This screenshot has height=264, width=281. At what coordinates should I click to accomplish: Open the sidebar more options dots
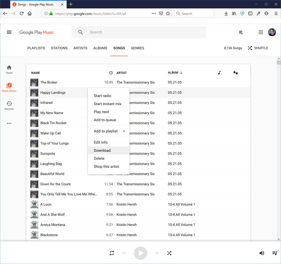tap(9, 123)
